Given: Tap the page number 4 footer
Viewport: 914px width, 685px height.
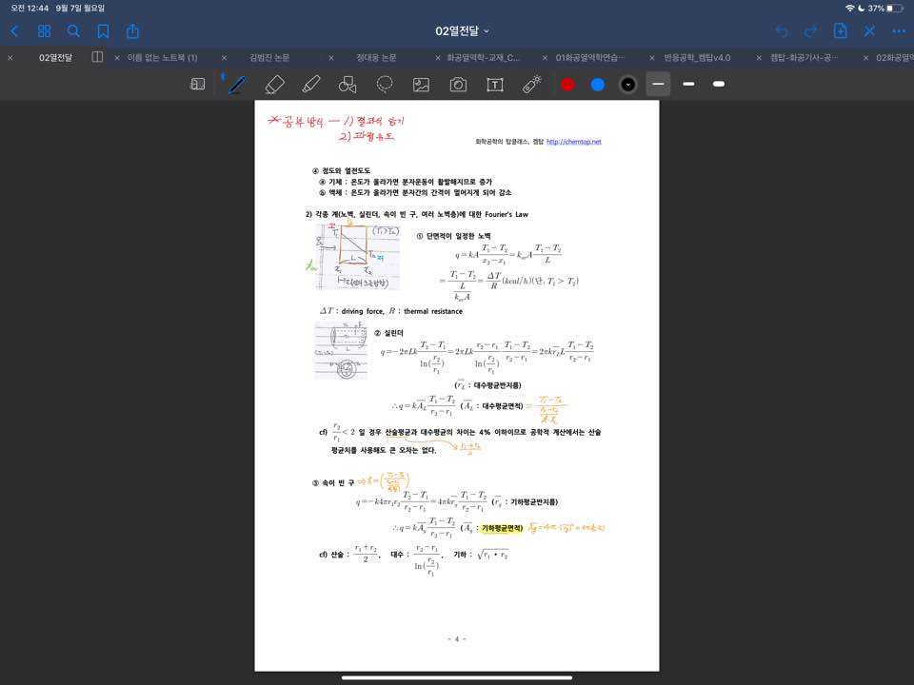Looking at the screenshot, I should tap(456, 639).
